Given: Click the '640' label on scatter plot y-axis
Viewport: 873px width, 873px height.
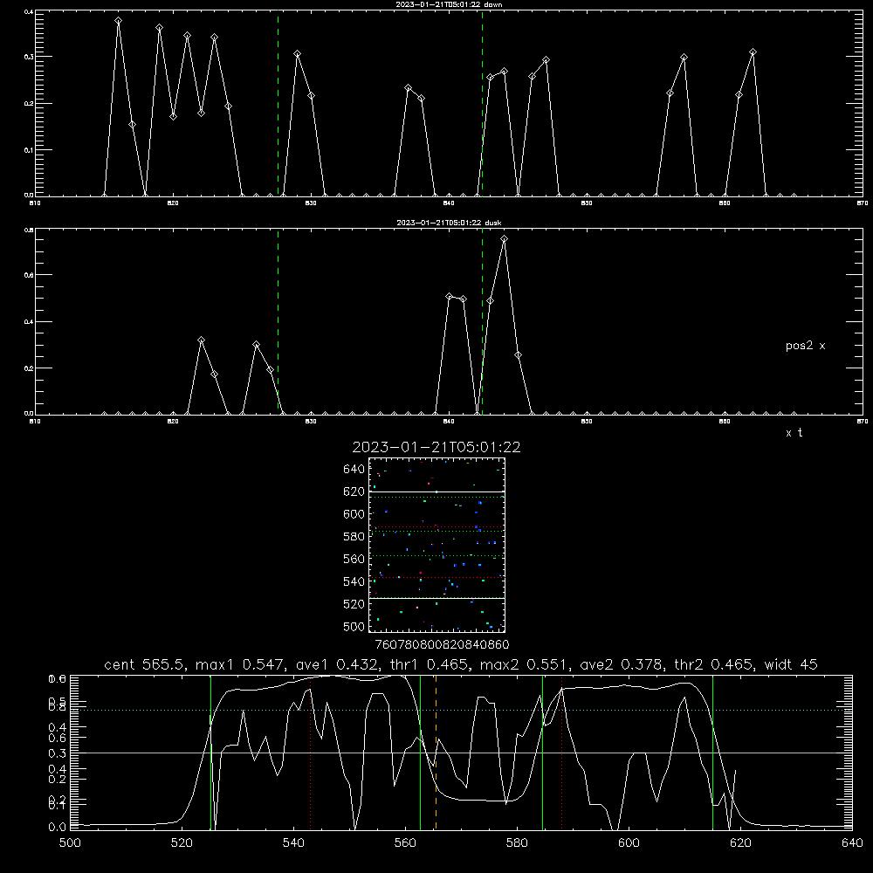Looking at the screenshot, I should [x=354, y=470].
